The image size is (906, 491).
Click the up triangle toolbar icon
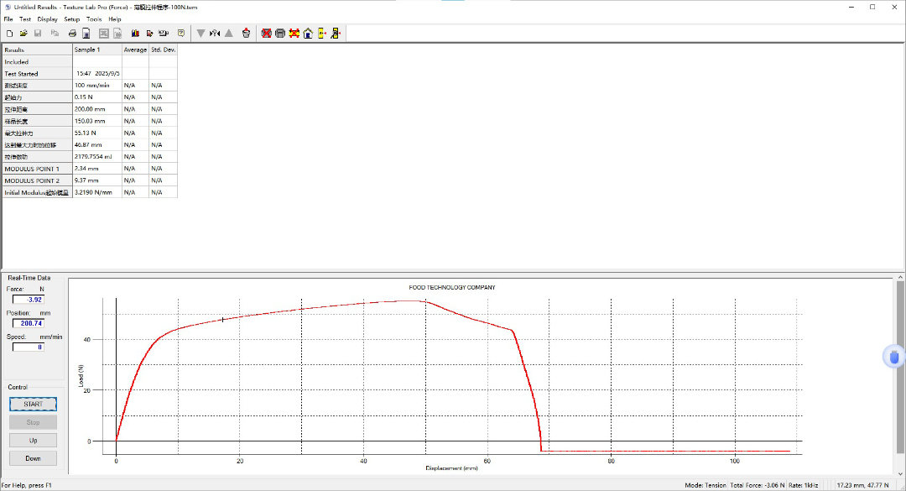pyautogui.click(x=229, y=34)
